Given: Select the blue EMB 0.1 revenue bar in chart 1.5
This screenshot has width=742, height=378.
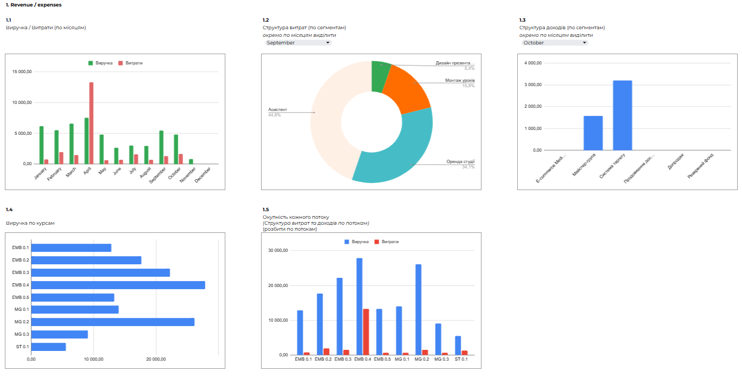Looking at the screenshot, I should click(300, 333).
